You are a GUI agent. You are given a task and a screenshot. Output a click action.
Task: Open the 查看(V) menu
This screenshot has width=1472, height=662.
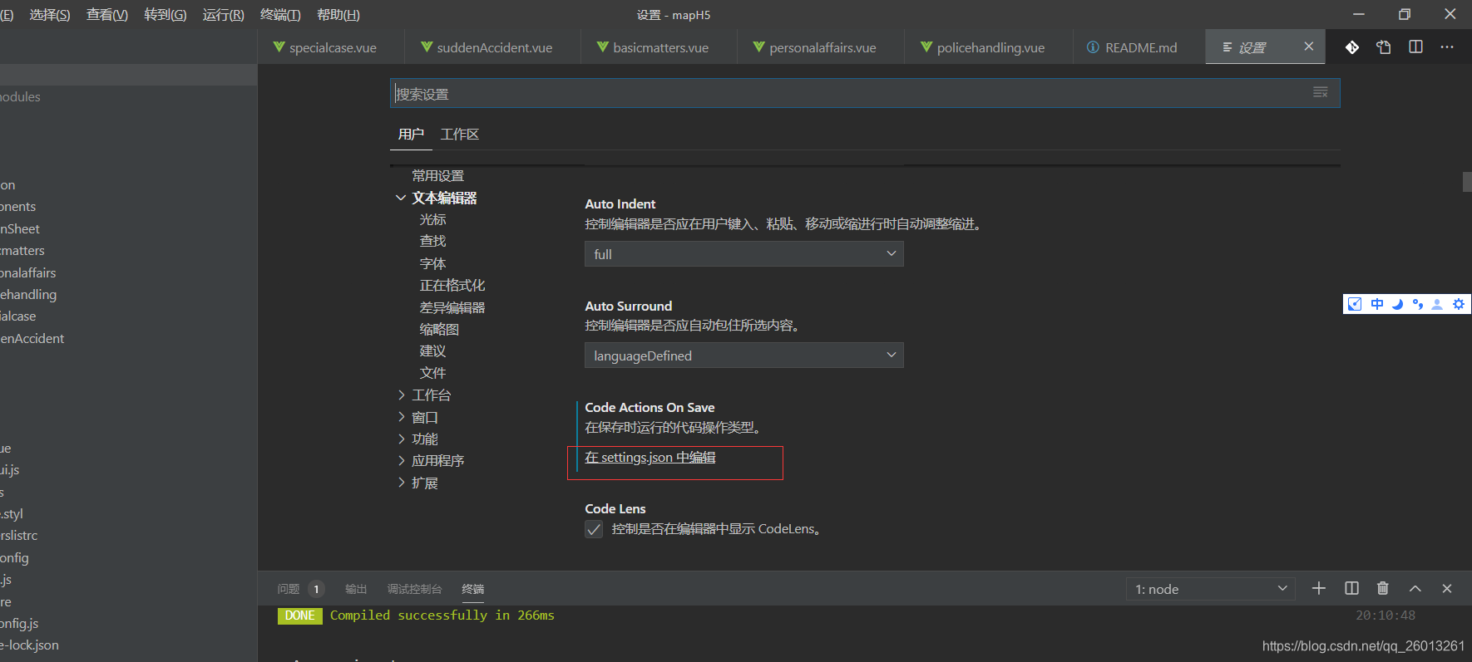click(107, 15)
